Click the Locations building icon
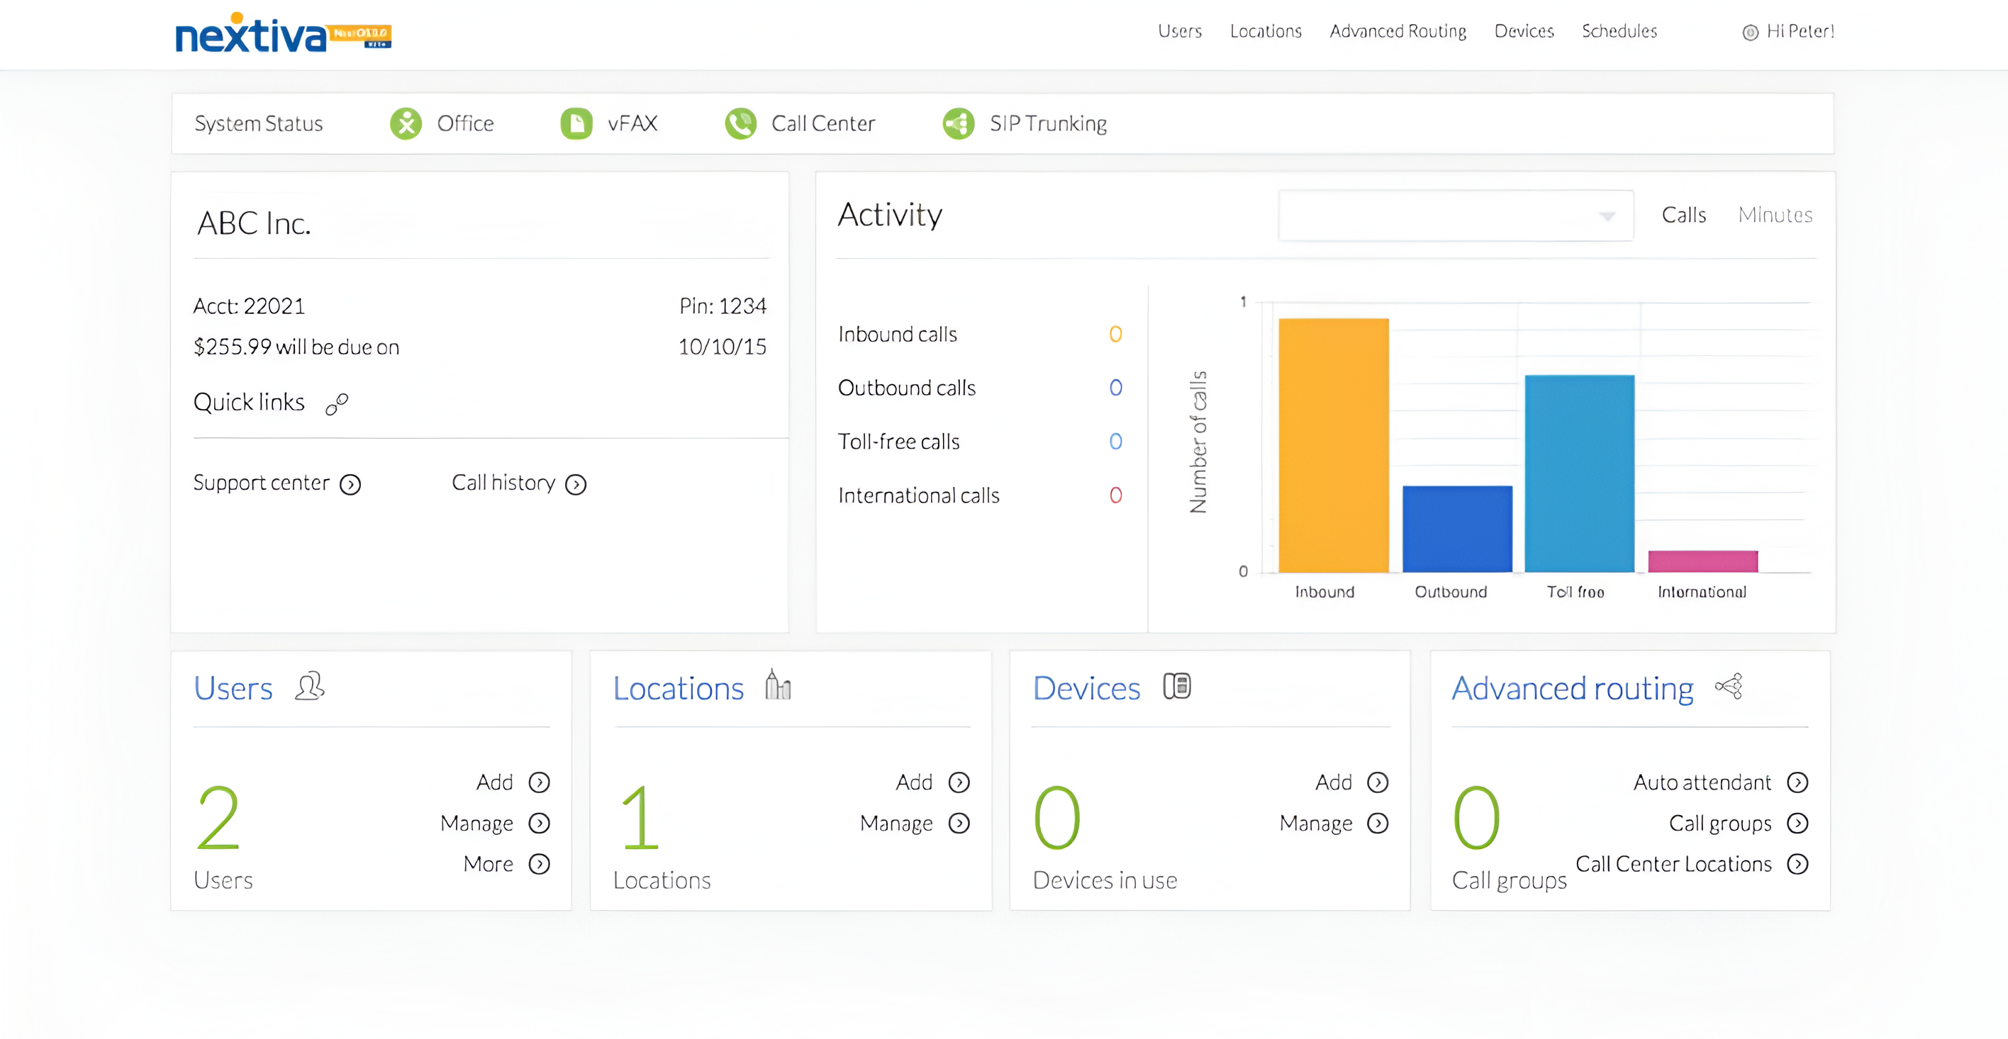This screenshot has height=1039, width=2008. pos(777,686)
